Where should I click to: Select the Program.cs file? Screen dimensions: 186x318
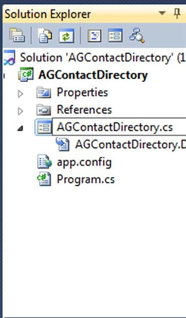click(x=86, y=179)
